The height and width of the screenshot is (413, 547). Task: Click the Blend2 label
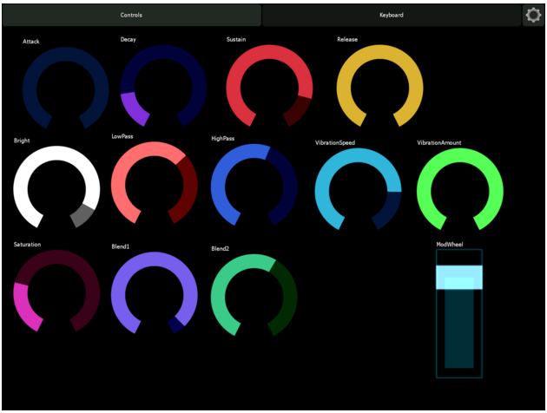click(x=221, y=248)
